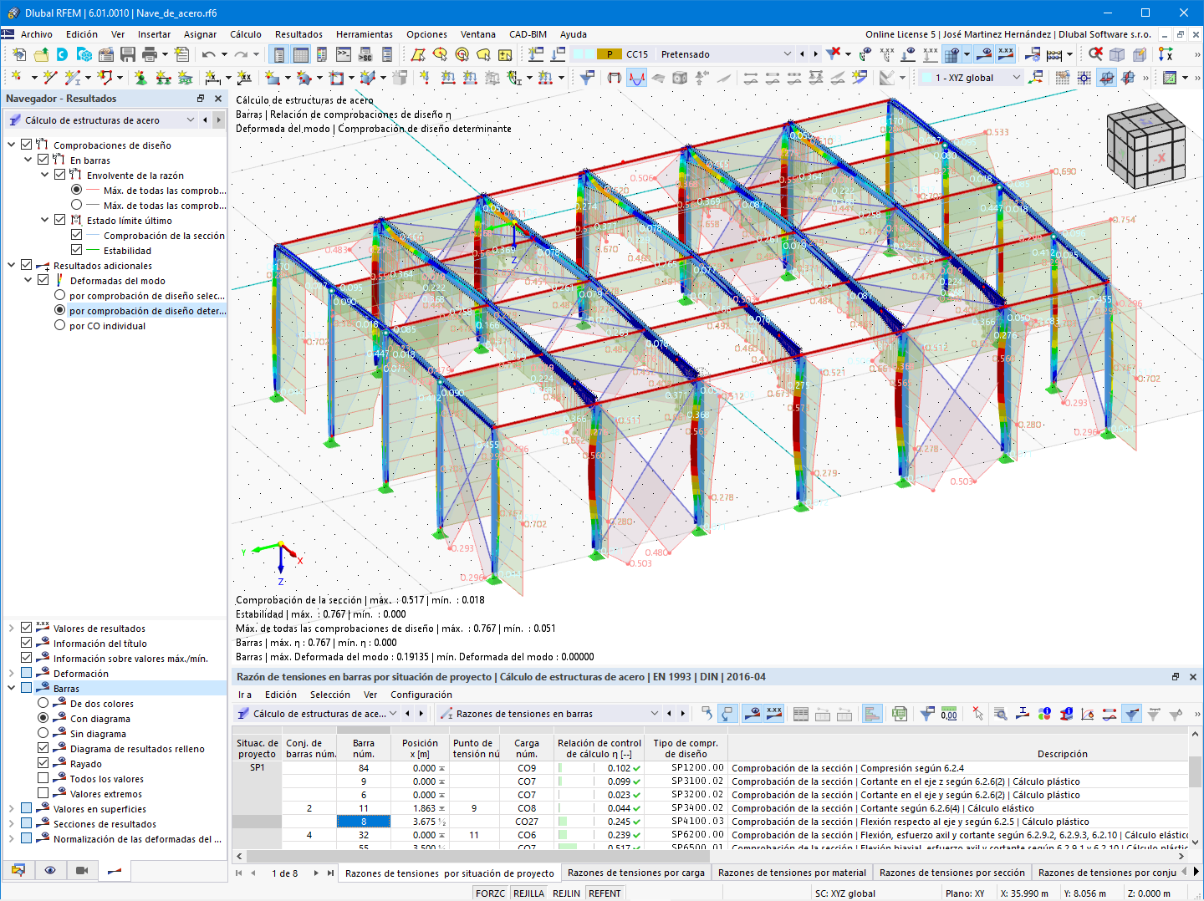This screenshot has width=1204, height=901.
Task: Collapse the Resultados adicionales node
Action: coord(12,266)
